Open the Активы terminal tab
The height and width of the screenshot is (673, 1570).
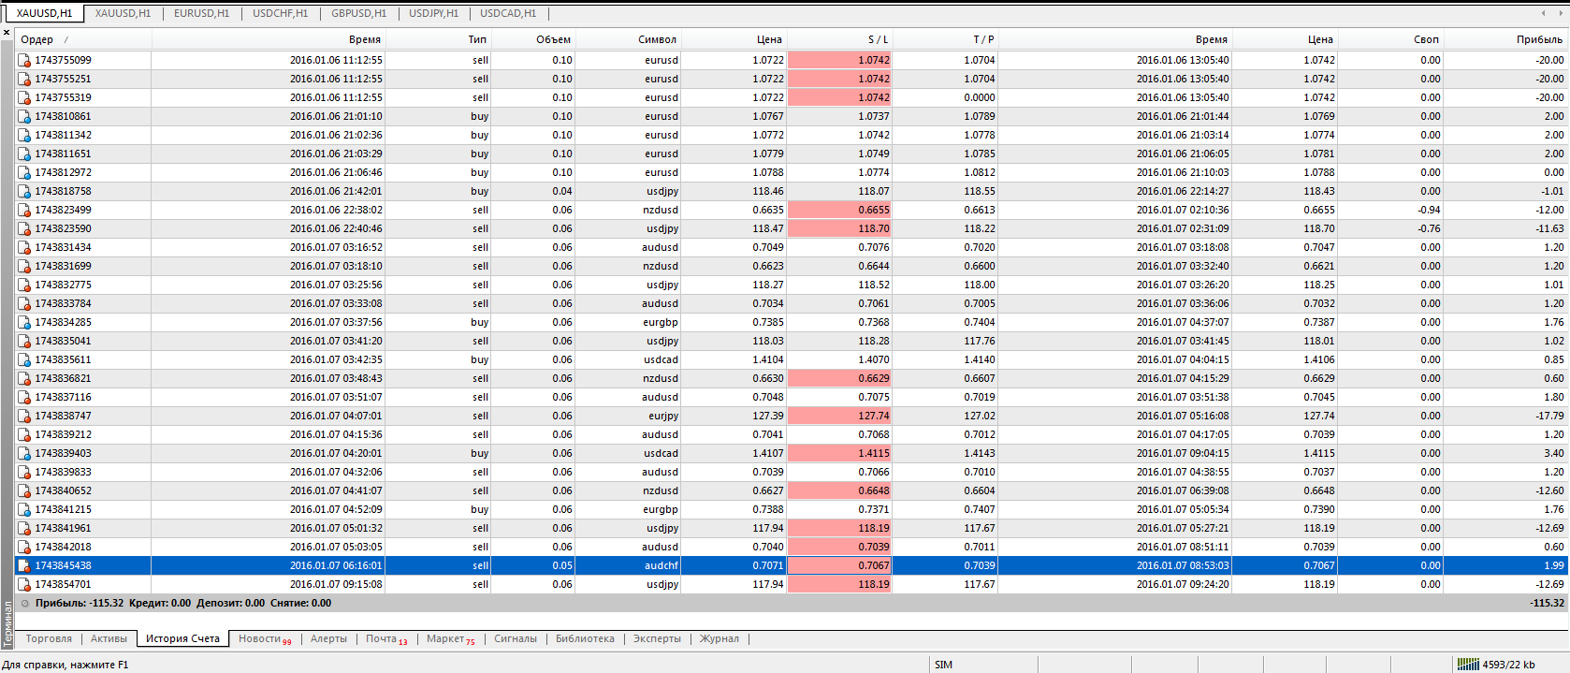pos(109,638)
